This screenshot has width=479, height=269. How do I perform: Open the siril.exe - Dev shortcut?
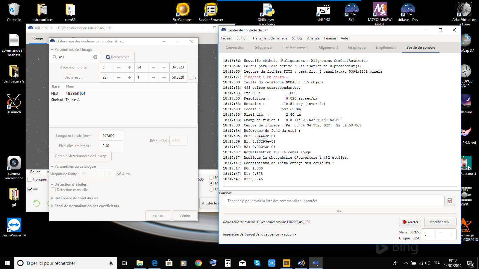tap(408, 12)
